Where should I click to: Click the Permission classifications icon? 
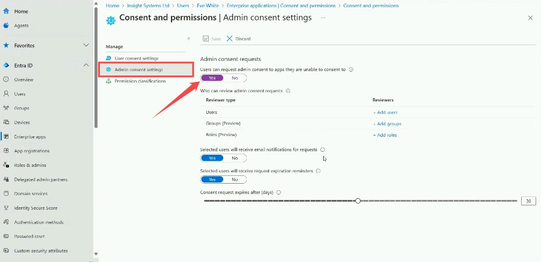[x=108, y=81]
